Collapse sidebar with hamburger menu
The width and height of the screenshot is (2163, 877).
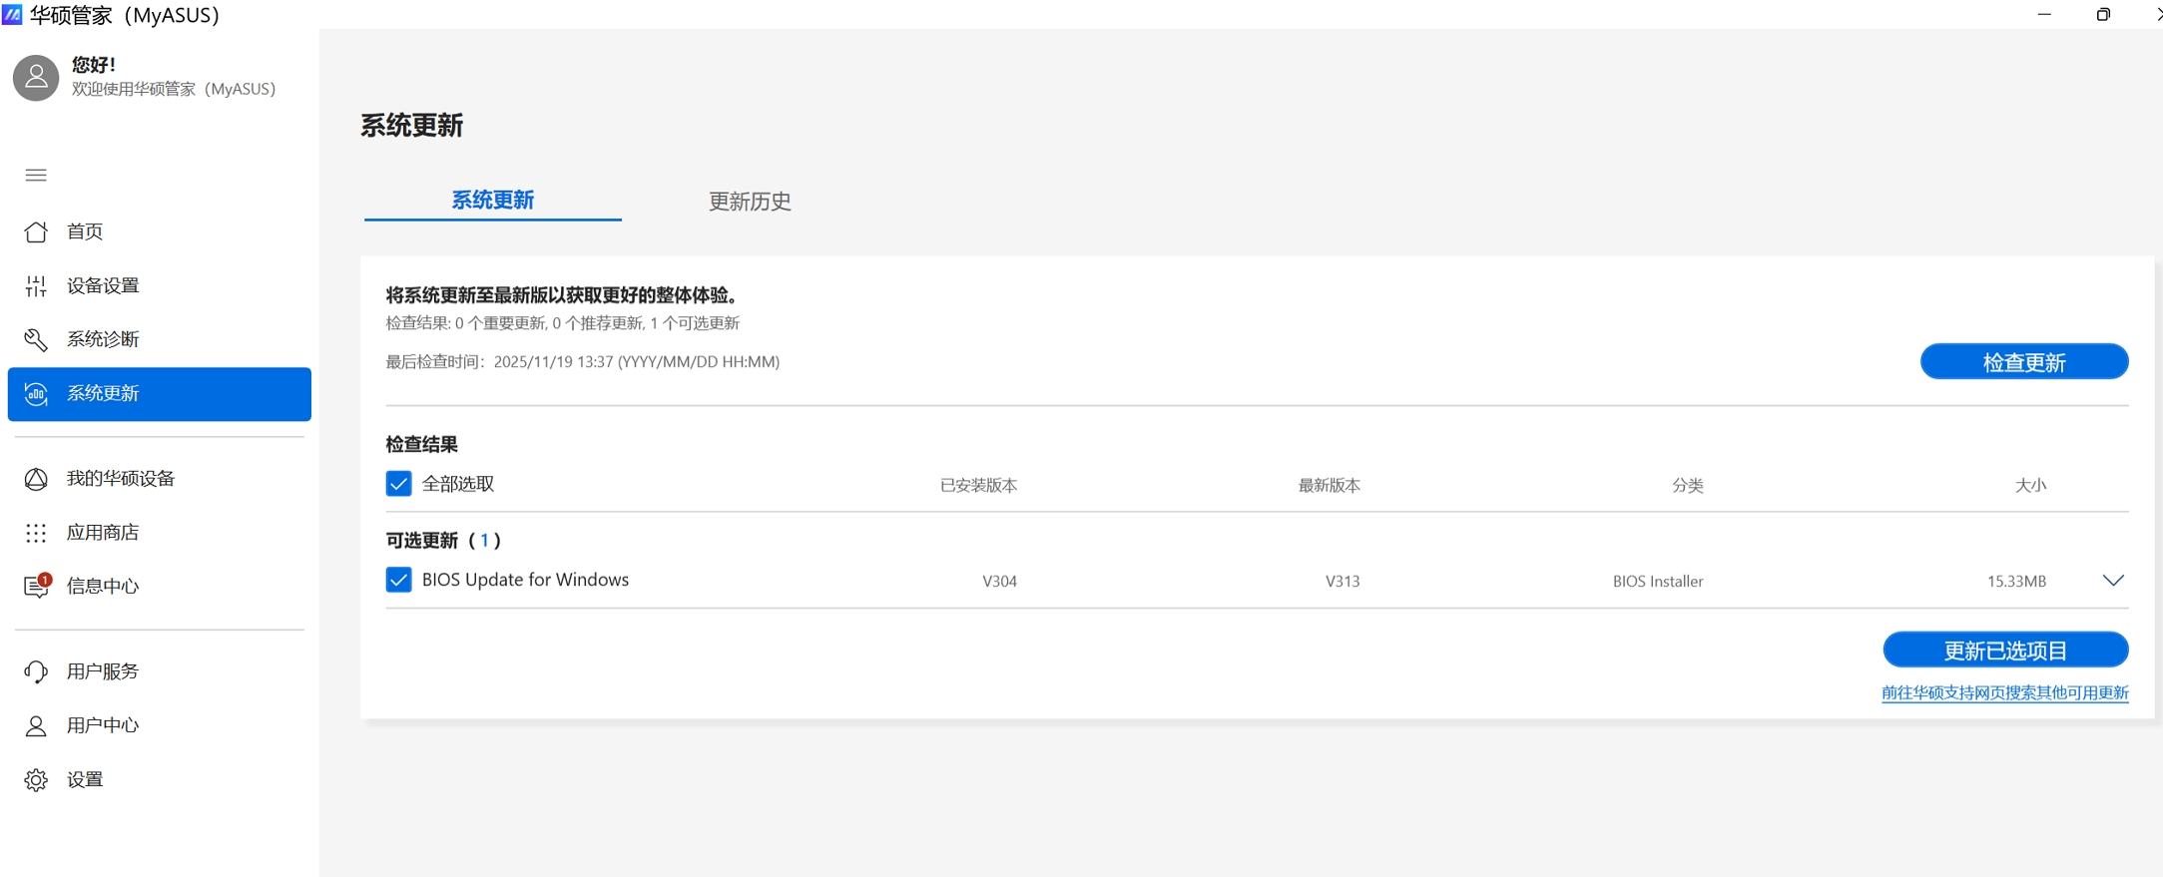36,176
